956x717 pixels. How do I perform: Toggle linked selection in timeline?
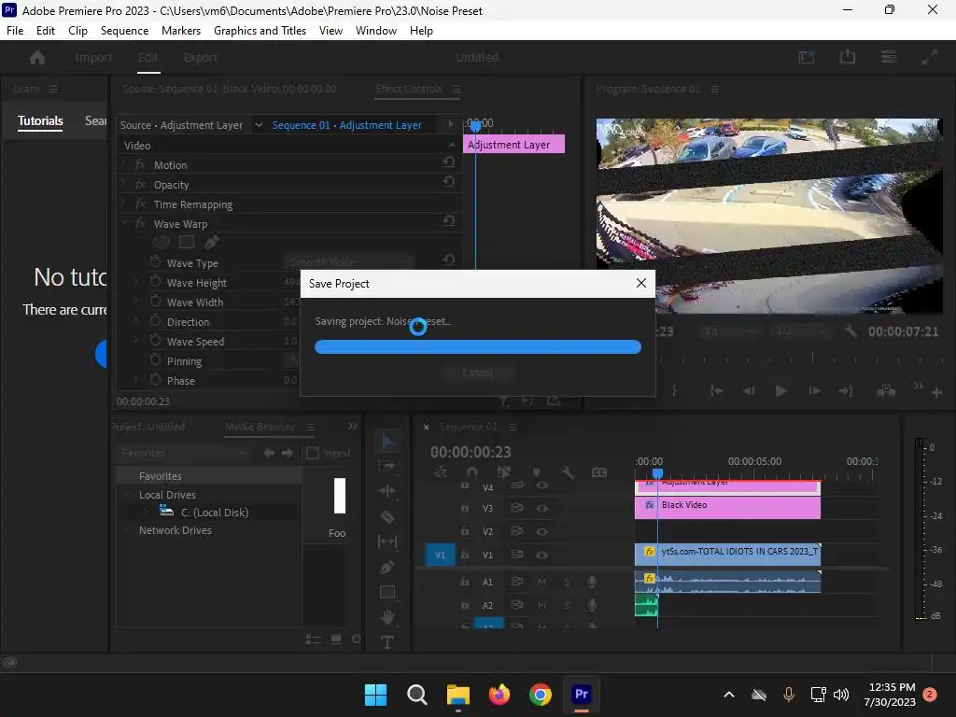coord(503,472)
